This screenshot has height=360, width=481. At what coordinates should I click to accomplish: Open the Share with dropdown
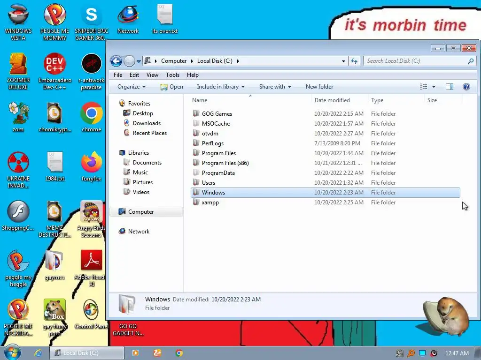coord(275,87)
